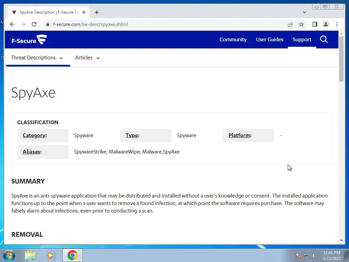Click the site lock icon in address bar
Viewport: 349px width, 262px height.
(48, 24)
